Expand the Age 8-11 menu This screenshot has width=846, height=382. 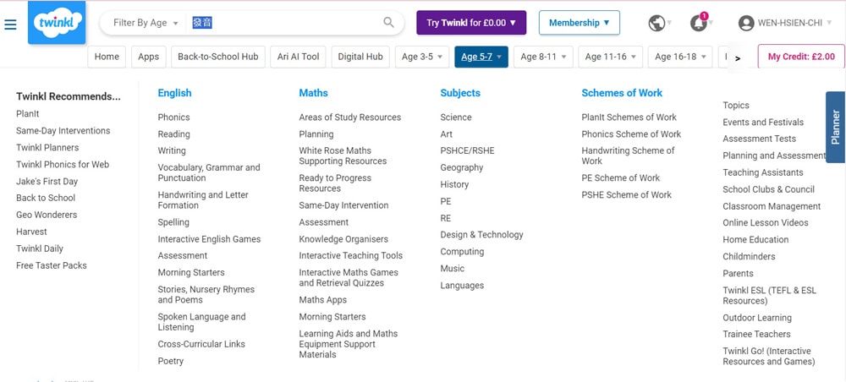pos(543,57)
